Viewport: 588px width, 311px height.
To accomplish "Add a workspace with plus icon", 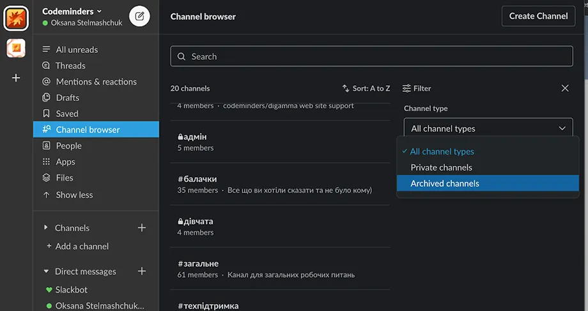I will point(16,77).
